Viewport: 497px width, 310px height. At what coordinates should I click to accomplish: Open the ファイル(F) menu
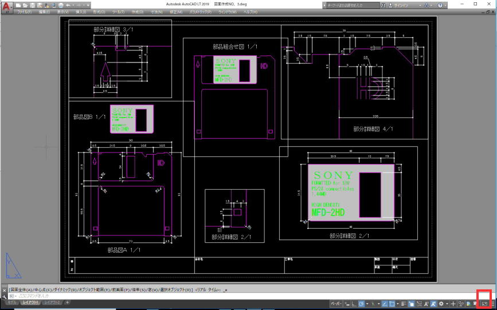25,12
